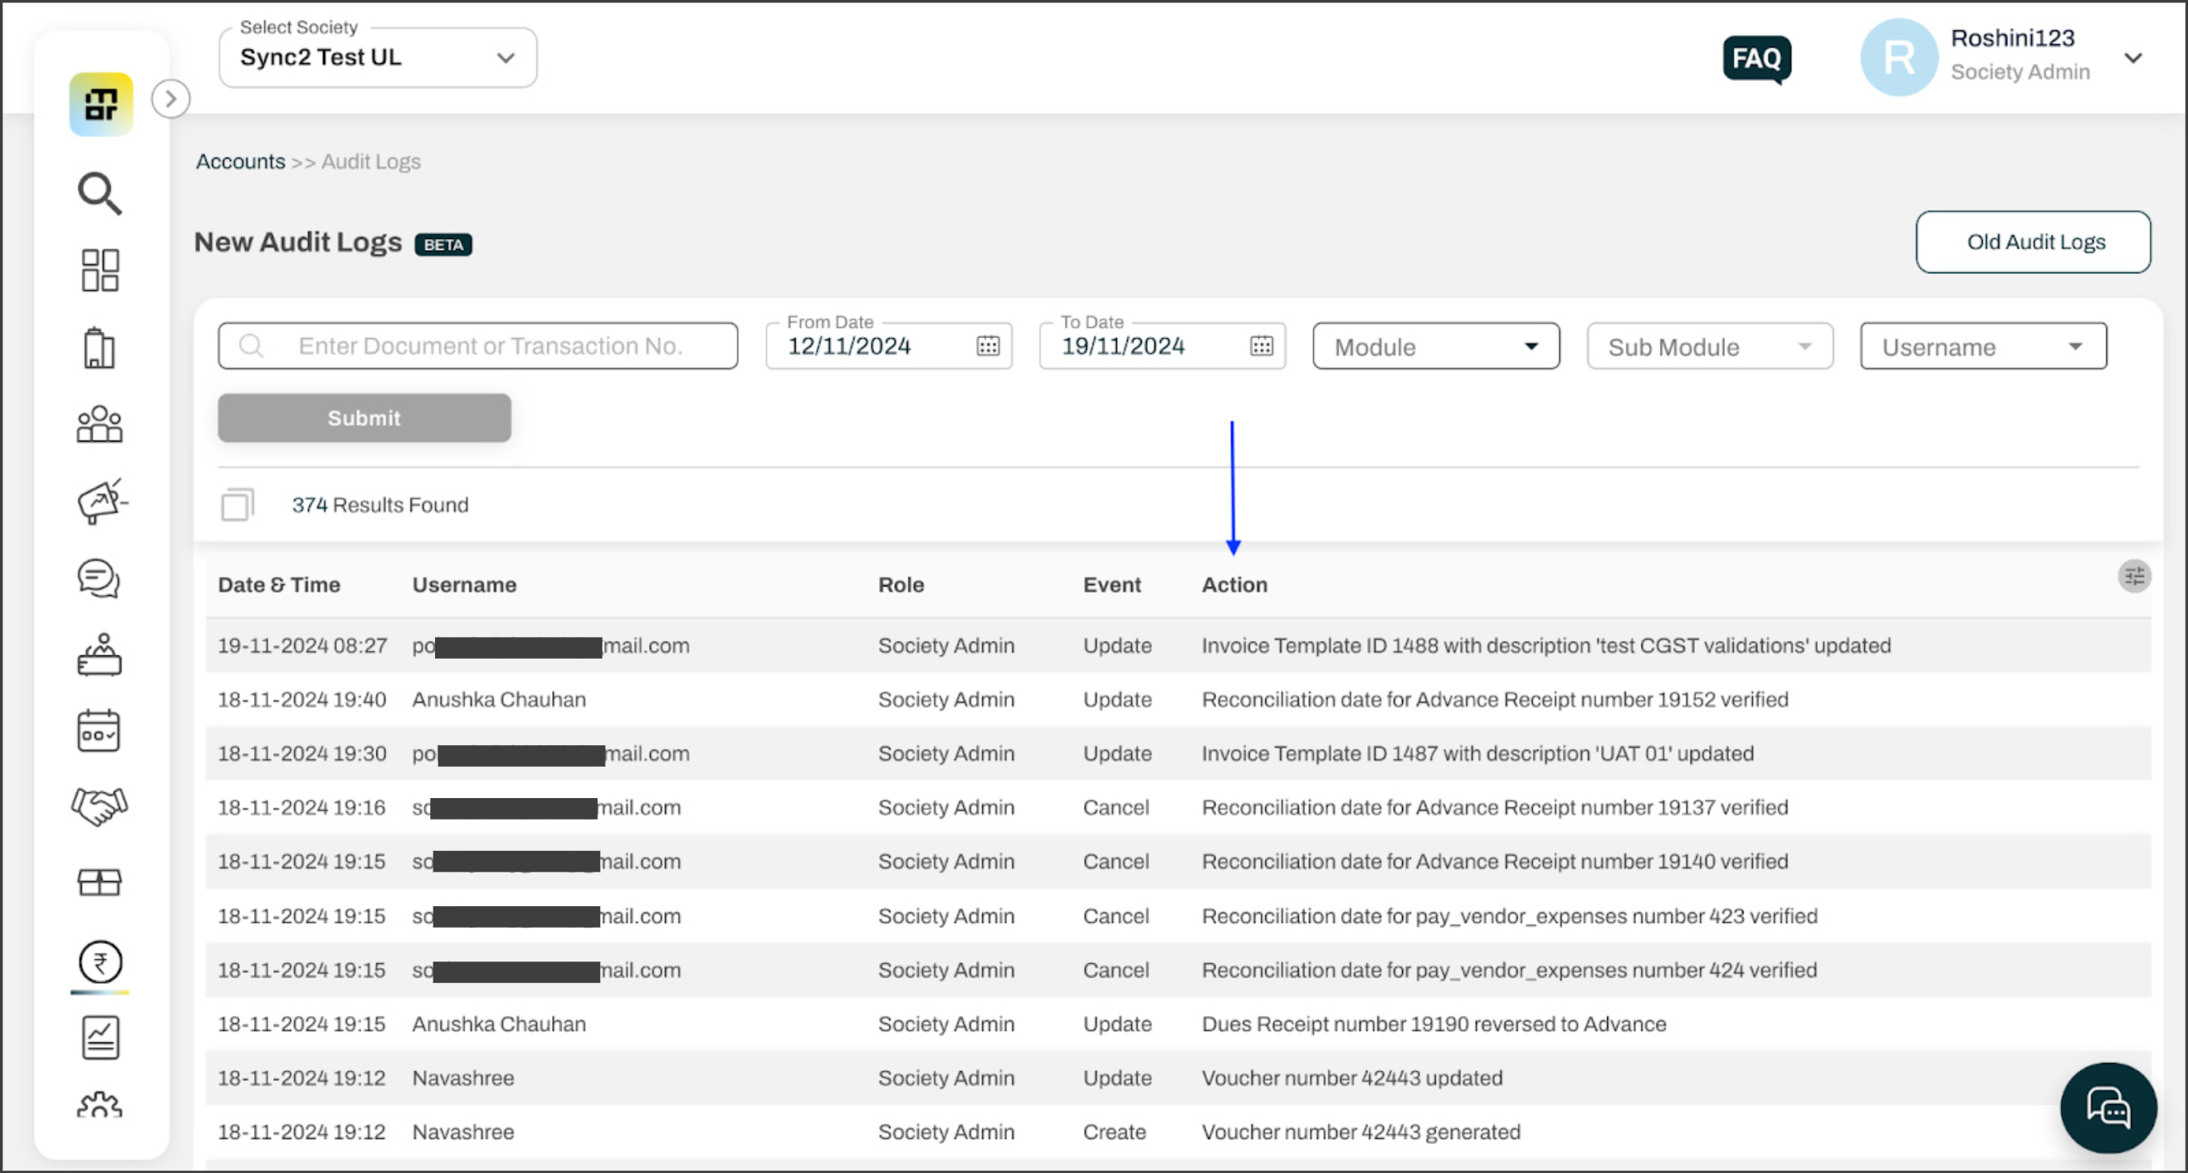This screenshot has height=1173, width=2188.
Task: Open the megaphone announcements sidebar icon
Action: [101, 501]
